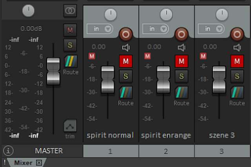Click the trim envelope icon on master
Viewport: 251px width, 167px height.
pos(70,126)
